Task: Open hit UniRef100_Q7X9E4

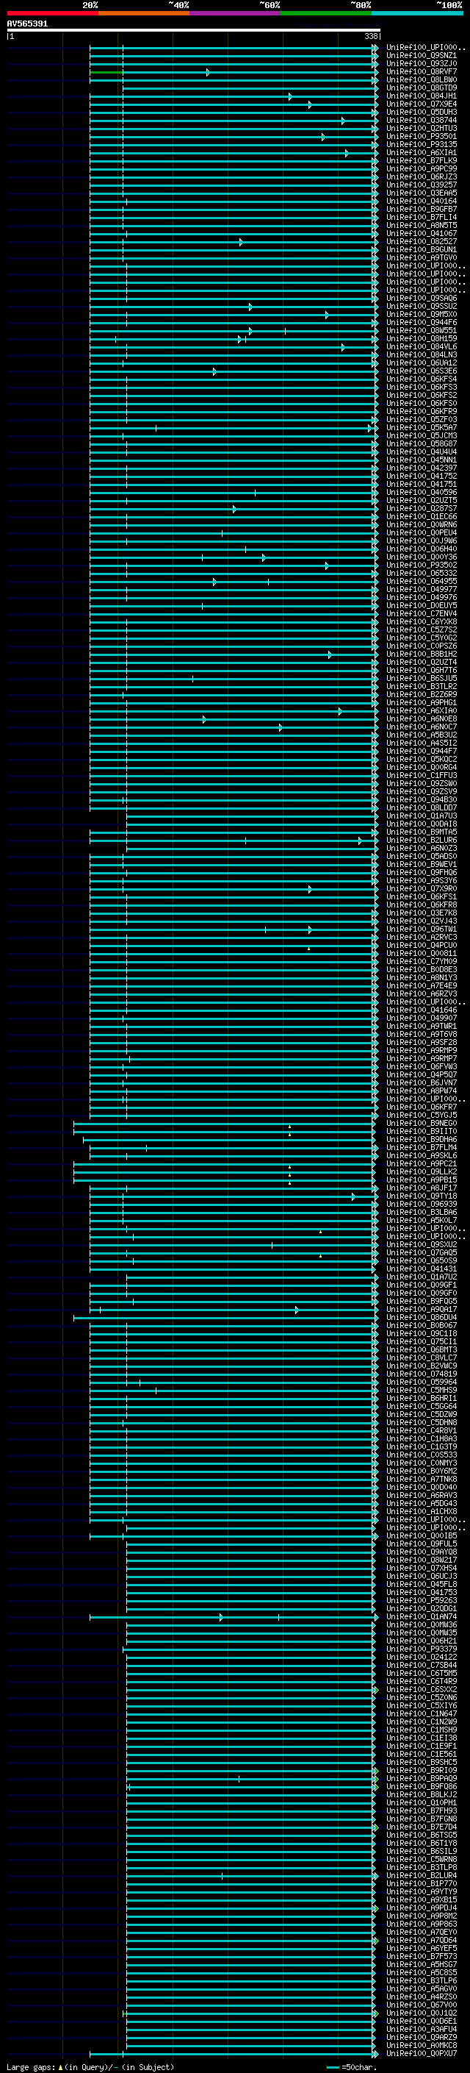Action: (421, 104)
